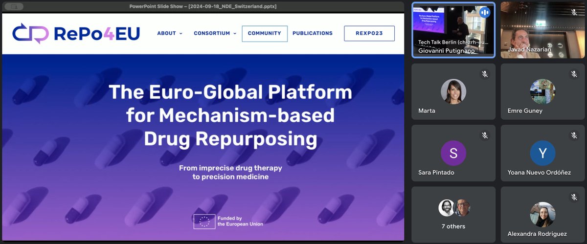Viewport: 587px width, 244px height.
Task: Click the speaking indicator on Giovanni Putignano tile
Action: pos(485,13)
